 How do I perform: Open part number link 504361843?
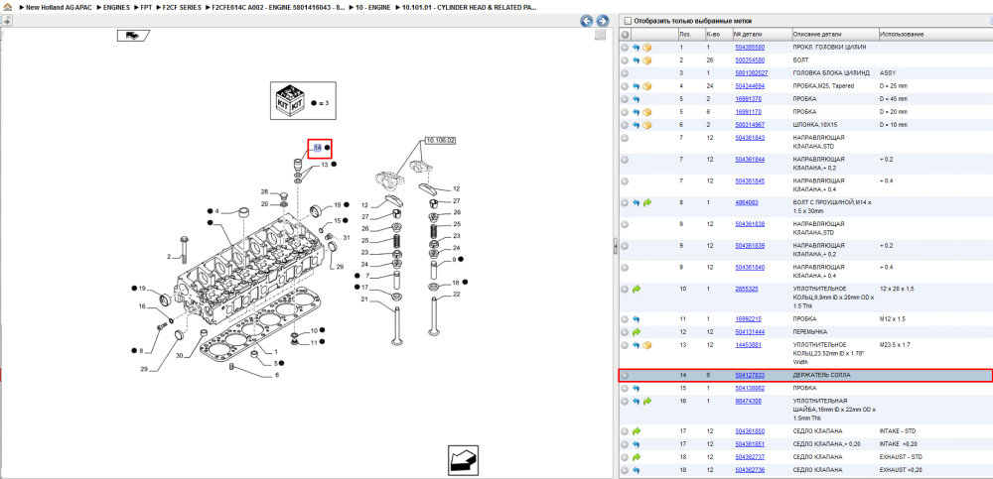coord(750,137)
